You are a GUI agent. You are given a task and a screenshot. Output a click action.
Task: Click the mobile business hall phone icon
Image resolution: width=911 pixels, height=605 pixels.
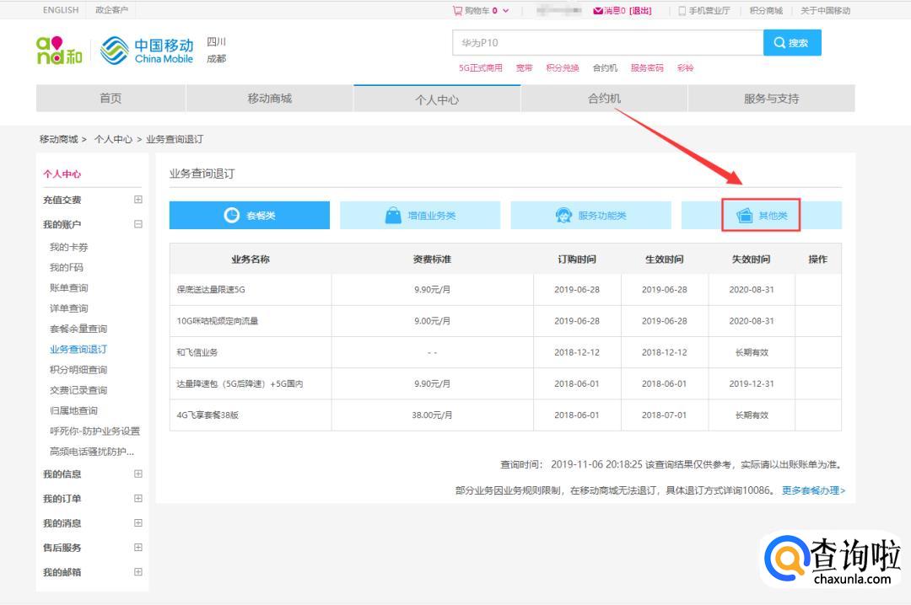click(682, 11)
